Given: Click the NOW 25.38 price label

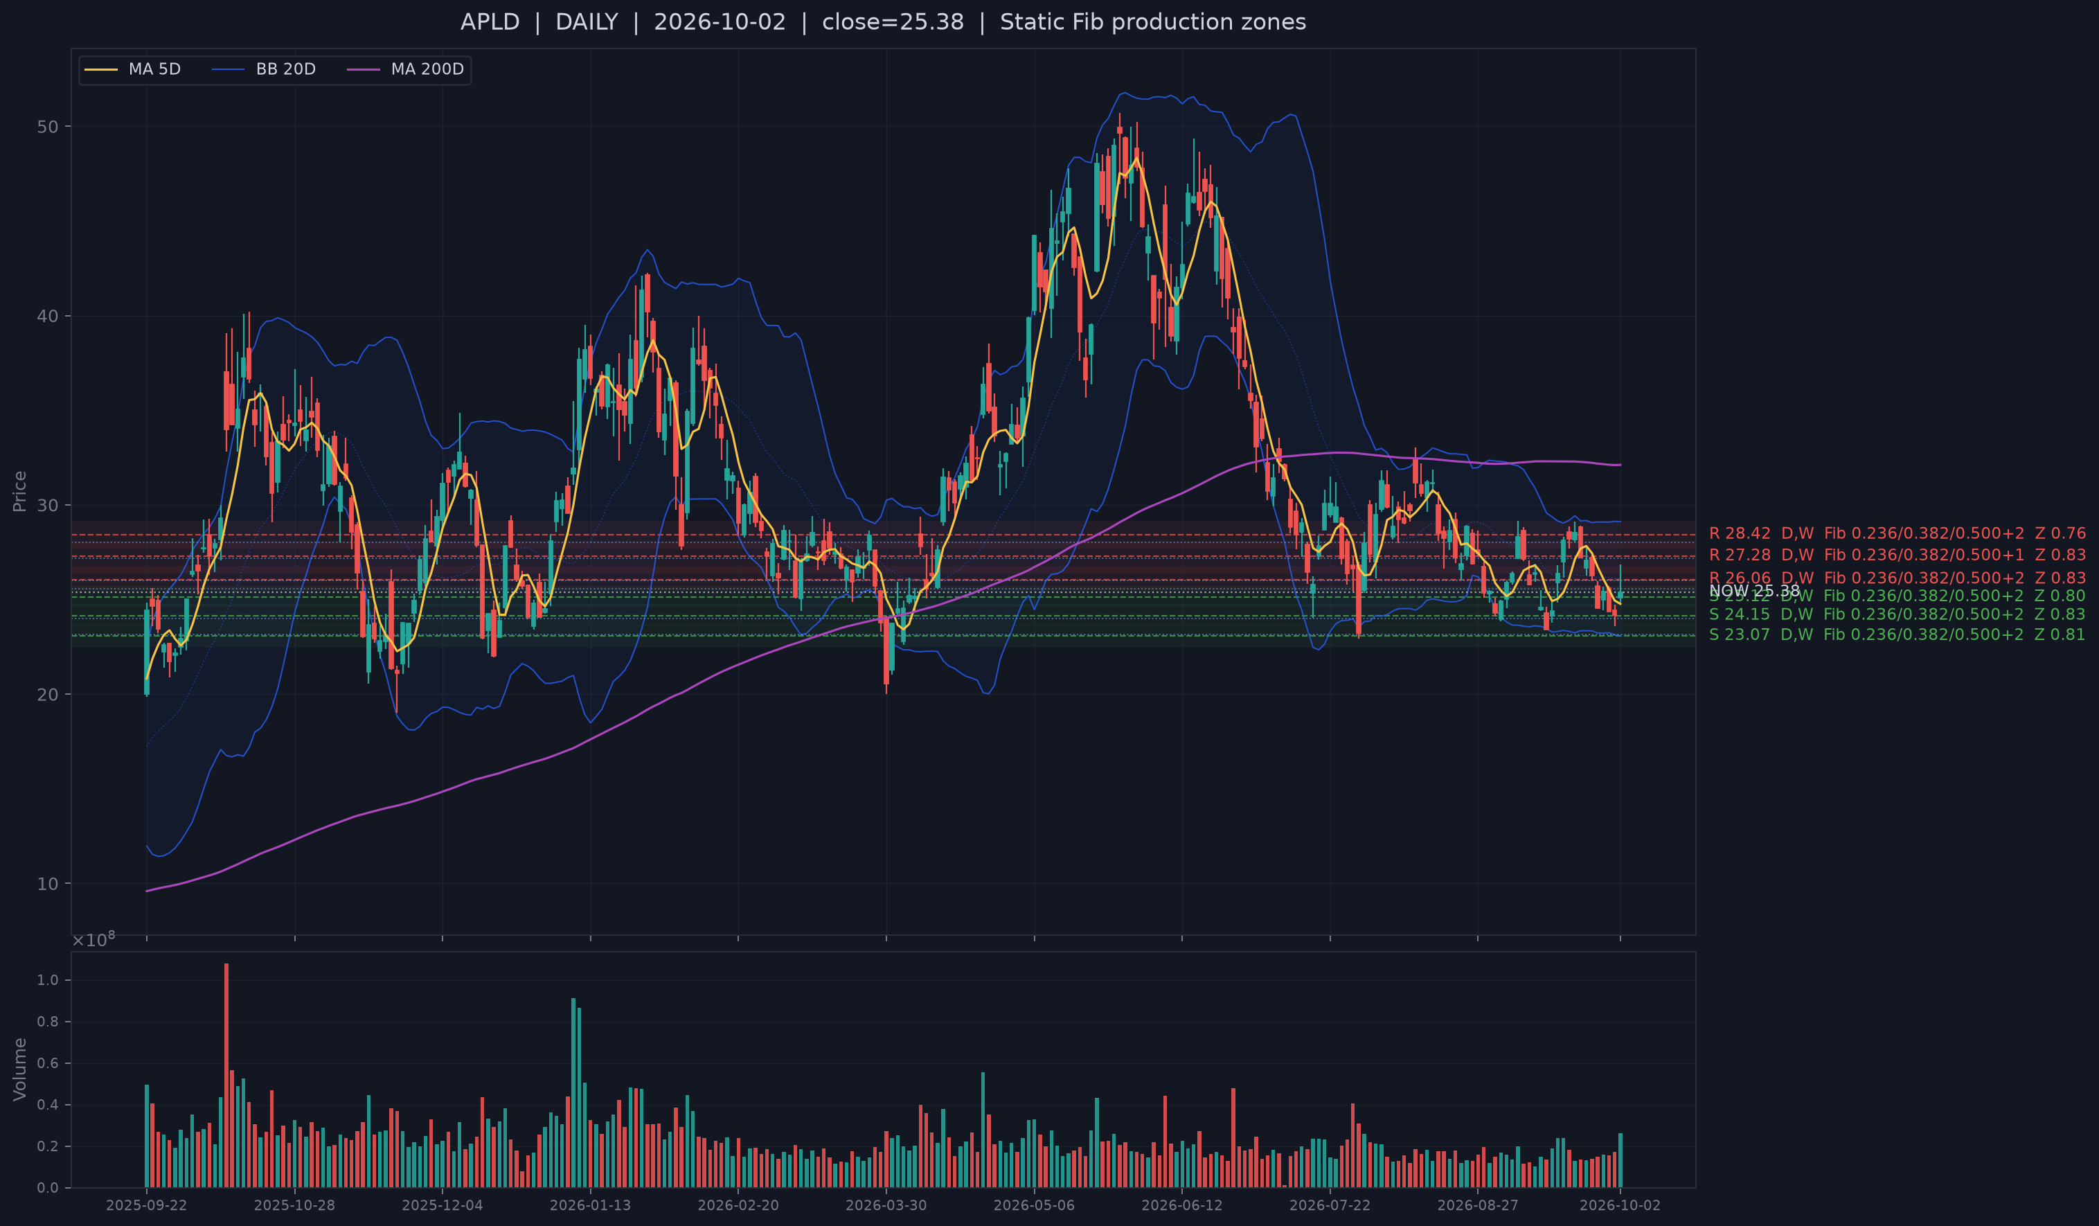Looking at the screenshot, I should coord(1754,592).
